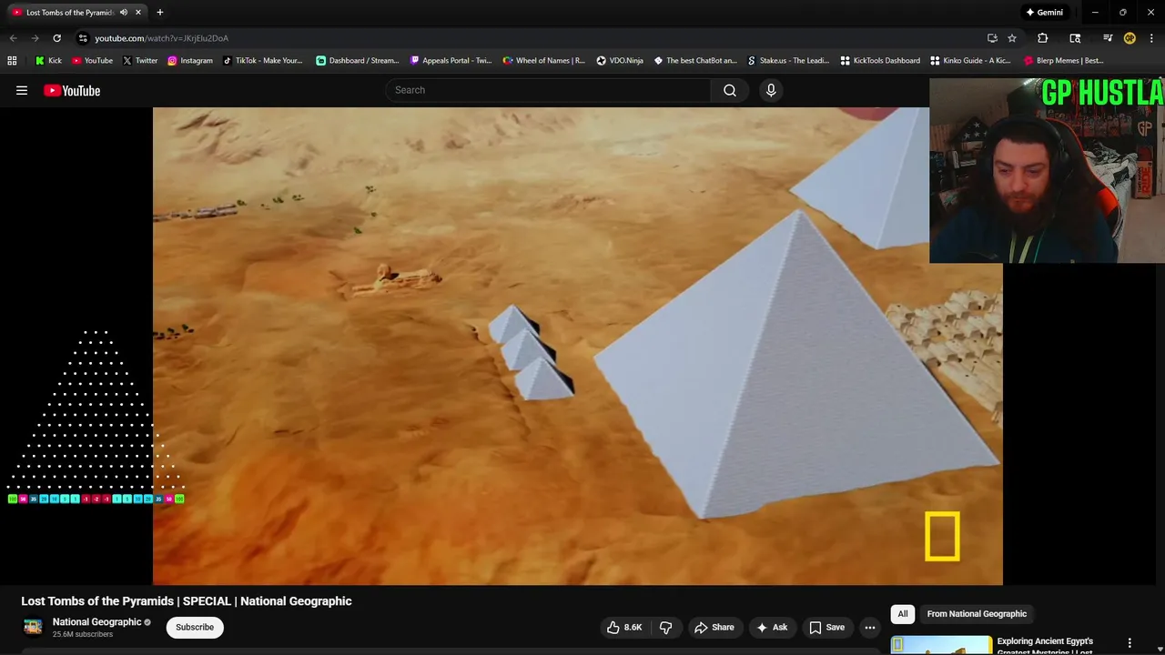Viewport: 1165px width, 655px height.
Task: View site information icon in address bar
Action: tap(83, 38)
